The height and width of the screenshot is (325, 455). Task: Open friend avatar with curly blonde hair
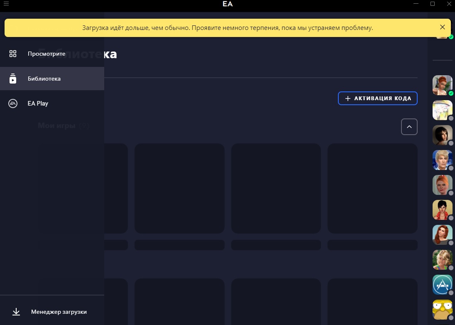[442, 260]
